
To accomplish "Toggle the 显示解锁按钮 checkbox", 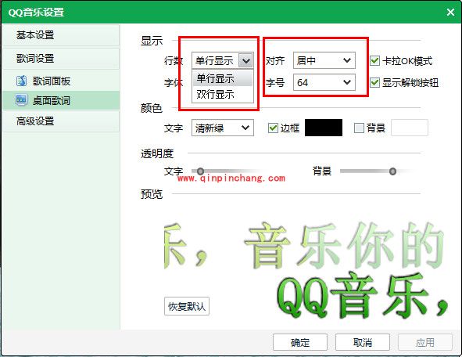I will (x=374, y=82).
